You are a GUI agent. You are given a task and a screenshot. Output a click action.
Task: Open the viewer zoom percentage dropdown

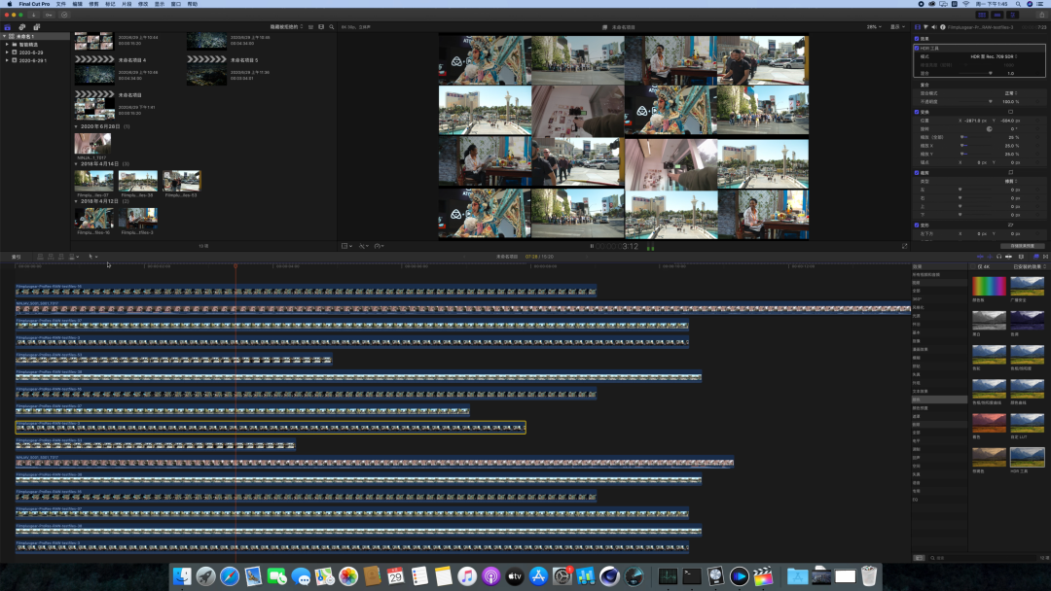tap(873, 27)
